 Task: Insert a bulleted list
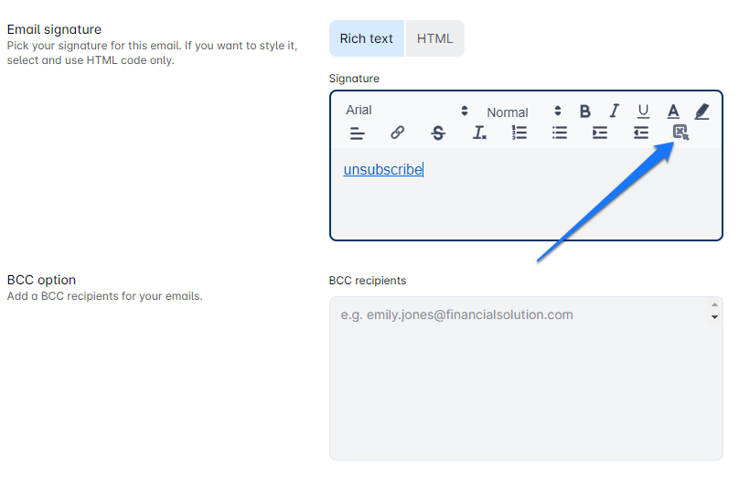coord(560,133)
